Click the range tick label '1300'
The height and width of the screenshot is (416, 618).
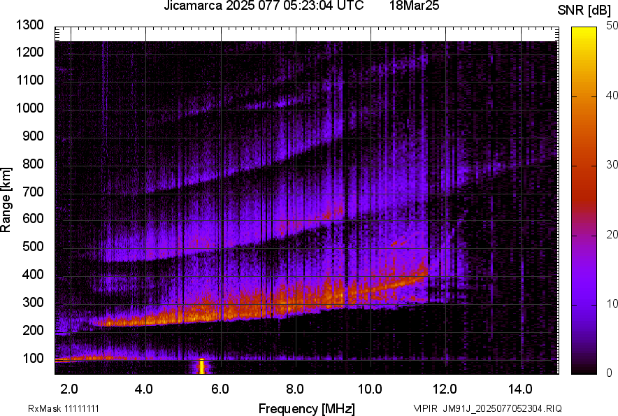click(29, 25)
